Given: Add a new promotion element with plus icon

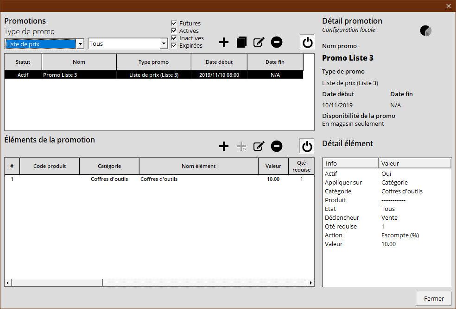Looking at the screenshot, I should pos(224,146).
